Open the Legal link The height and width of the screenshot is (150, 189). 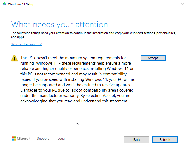click(61, 139)
